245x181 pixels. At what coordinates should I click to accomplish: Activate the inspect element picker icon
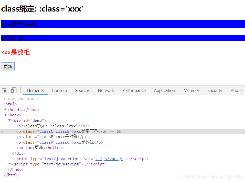tap(4, 90)
